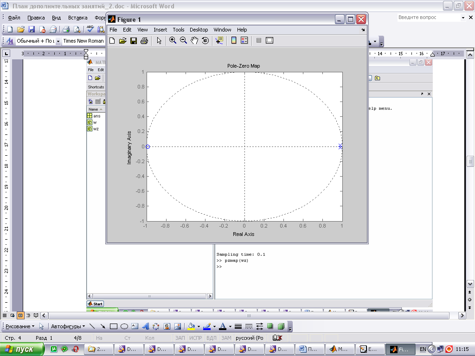Image resolution: width=475 pixels, height=356 pixels.
Task: Open Word's Вставка menu
Action: coord(77,18)
